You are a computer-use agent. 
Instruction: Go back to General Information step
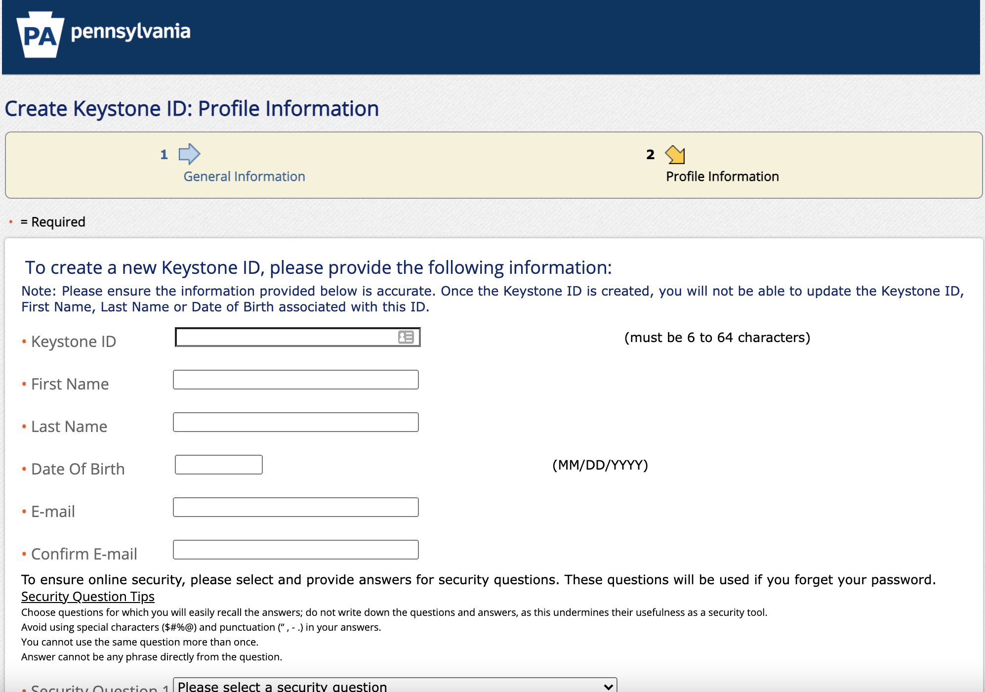tap(244, 176)
